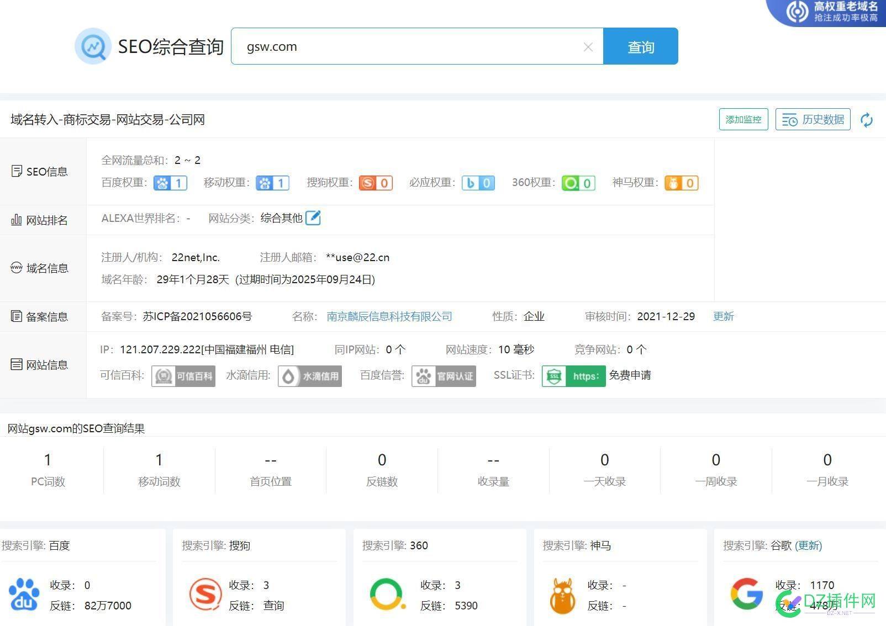This screenshot has width=886, height=626.
Task: Click the 域名信息 www globe icon
Action: tap(17, 268)
